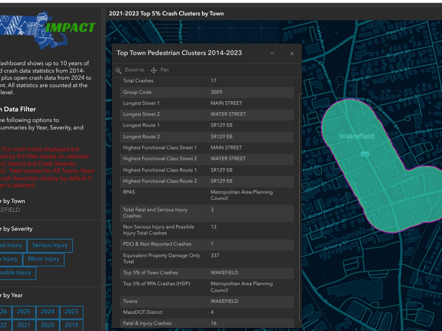Click Highest Functional Class Street 1 label
Image resolution: width=442 pixels, height=331 pixels.
click(x=160, y=148)
